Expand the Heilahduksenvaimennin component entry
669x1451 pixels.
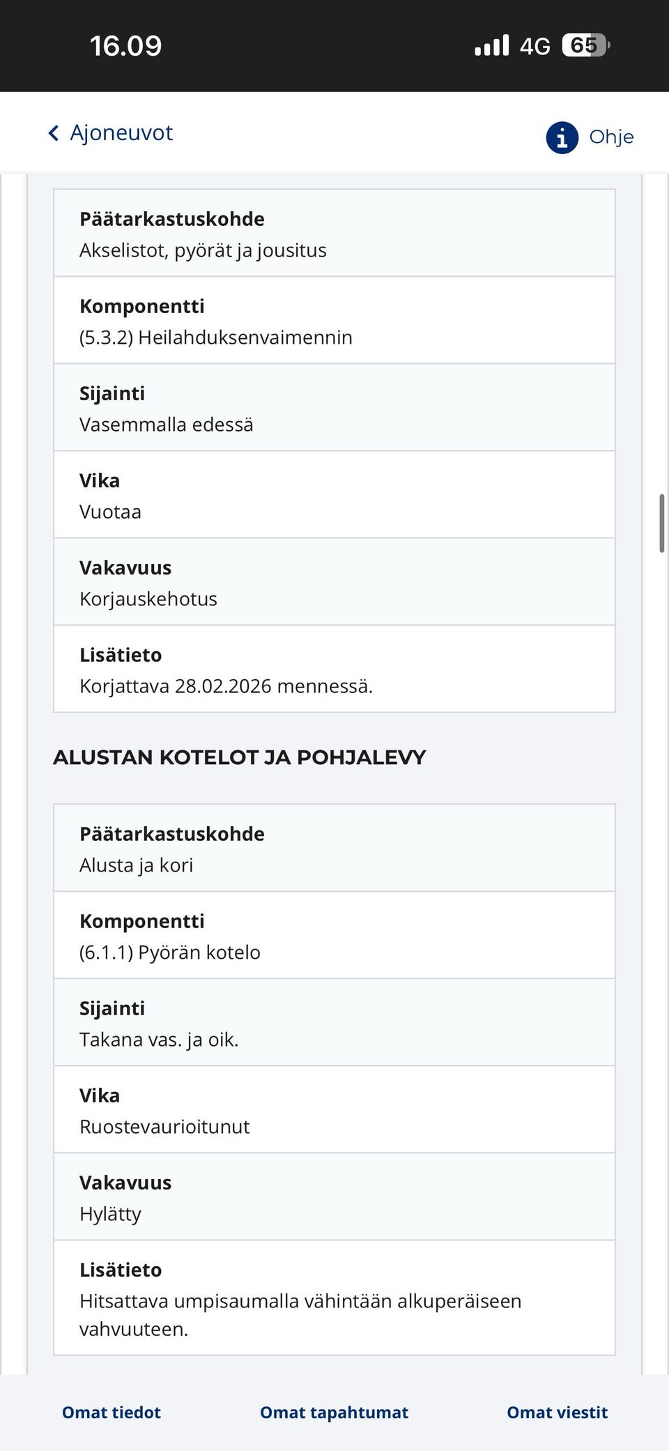tap(333, 321)
